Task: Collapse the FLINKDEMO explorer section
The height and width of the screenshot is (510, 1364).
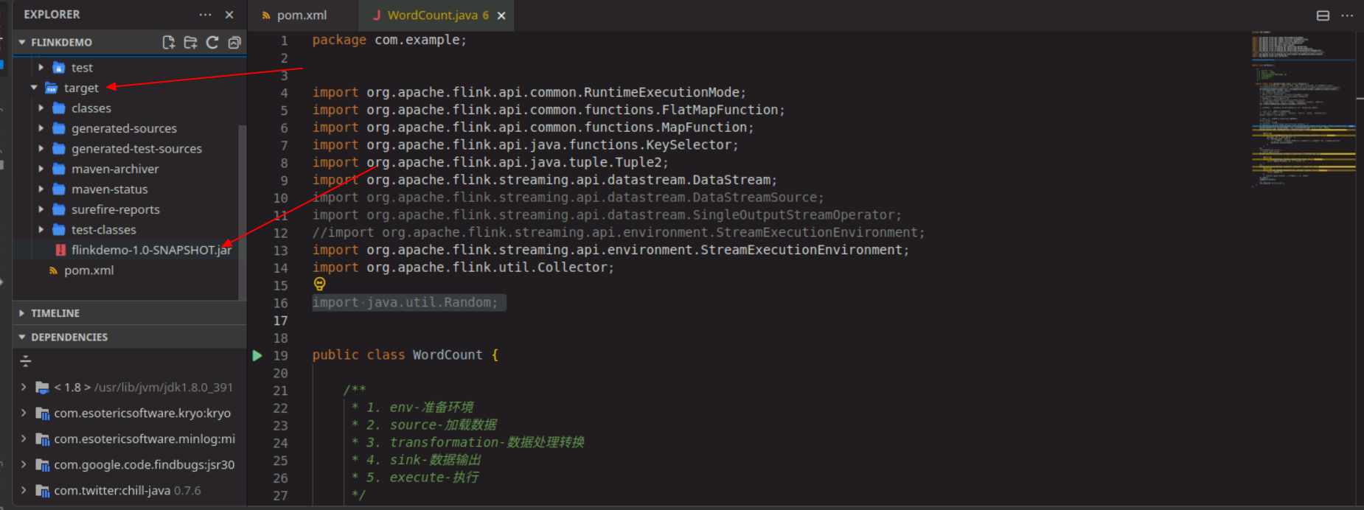Action: (x=22, y=42)
